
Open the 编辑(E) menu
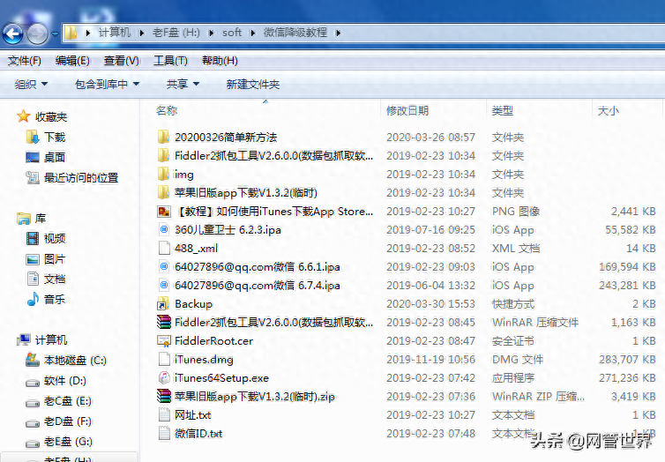72,61
